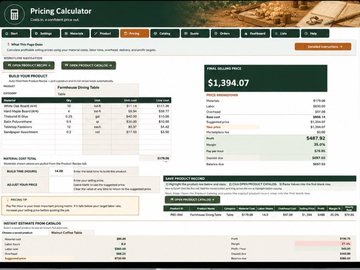Viewport: 360px width, 270px height.
Task: Click the $630.00 labor value
Action: pyautogui.click(x=319, y=106)
